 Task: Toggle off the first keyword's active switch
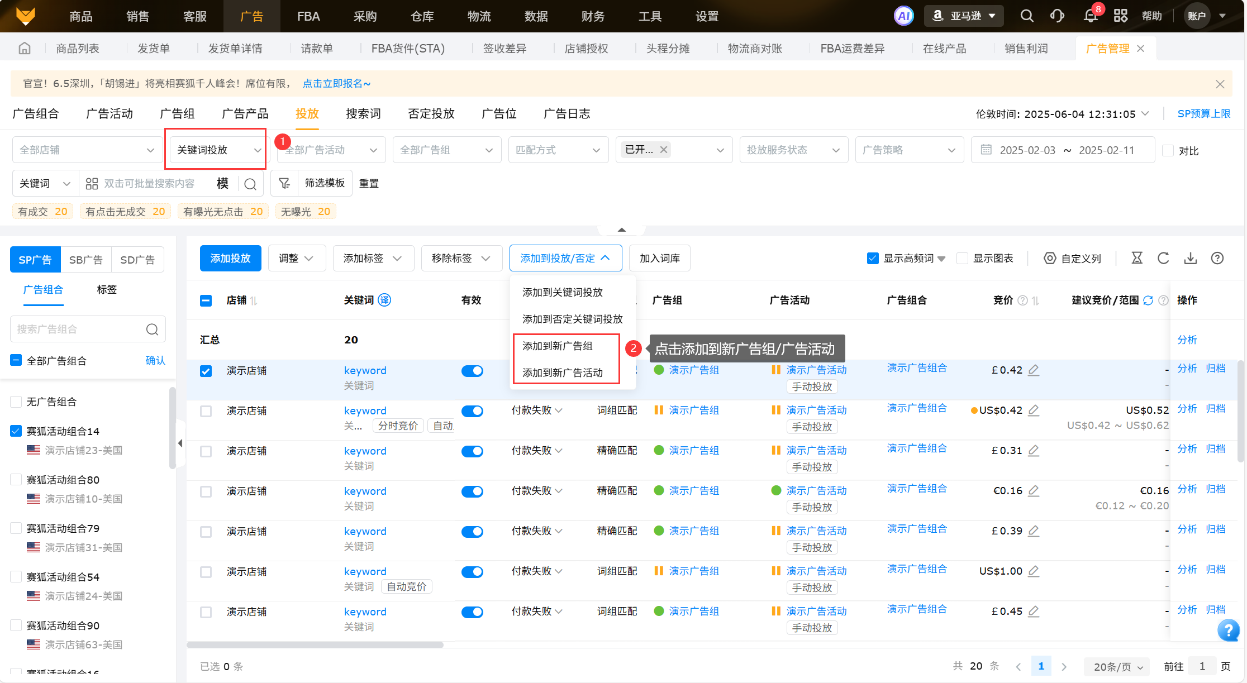[x=472, y=371]
